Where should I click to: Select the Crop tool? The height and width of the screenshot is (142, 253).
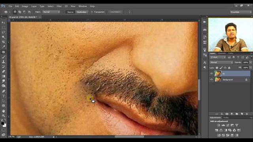4,42
